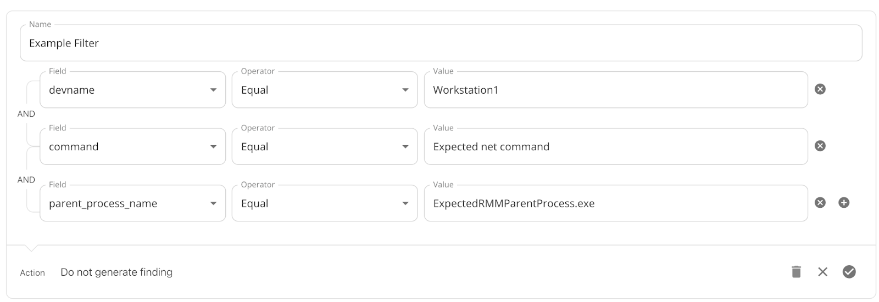Open Operator dropdown in parent_process_name row

click(325, 203)
